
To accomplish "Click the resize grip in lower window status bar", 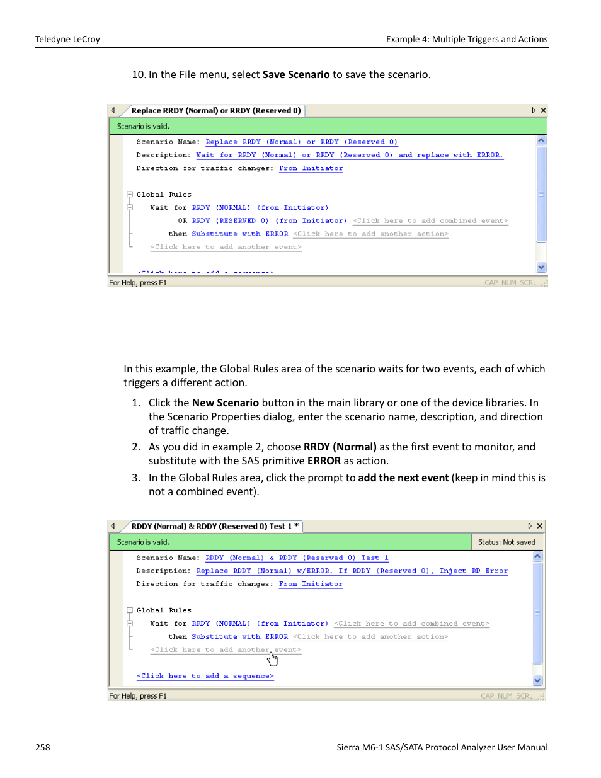I will click(542, 697).
